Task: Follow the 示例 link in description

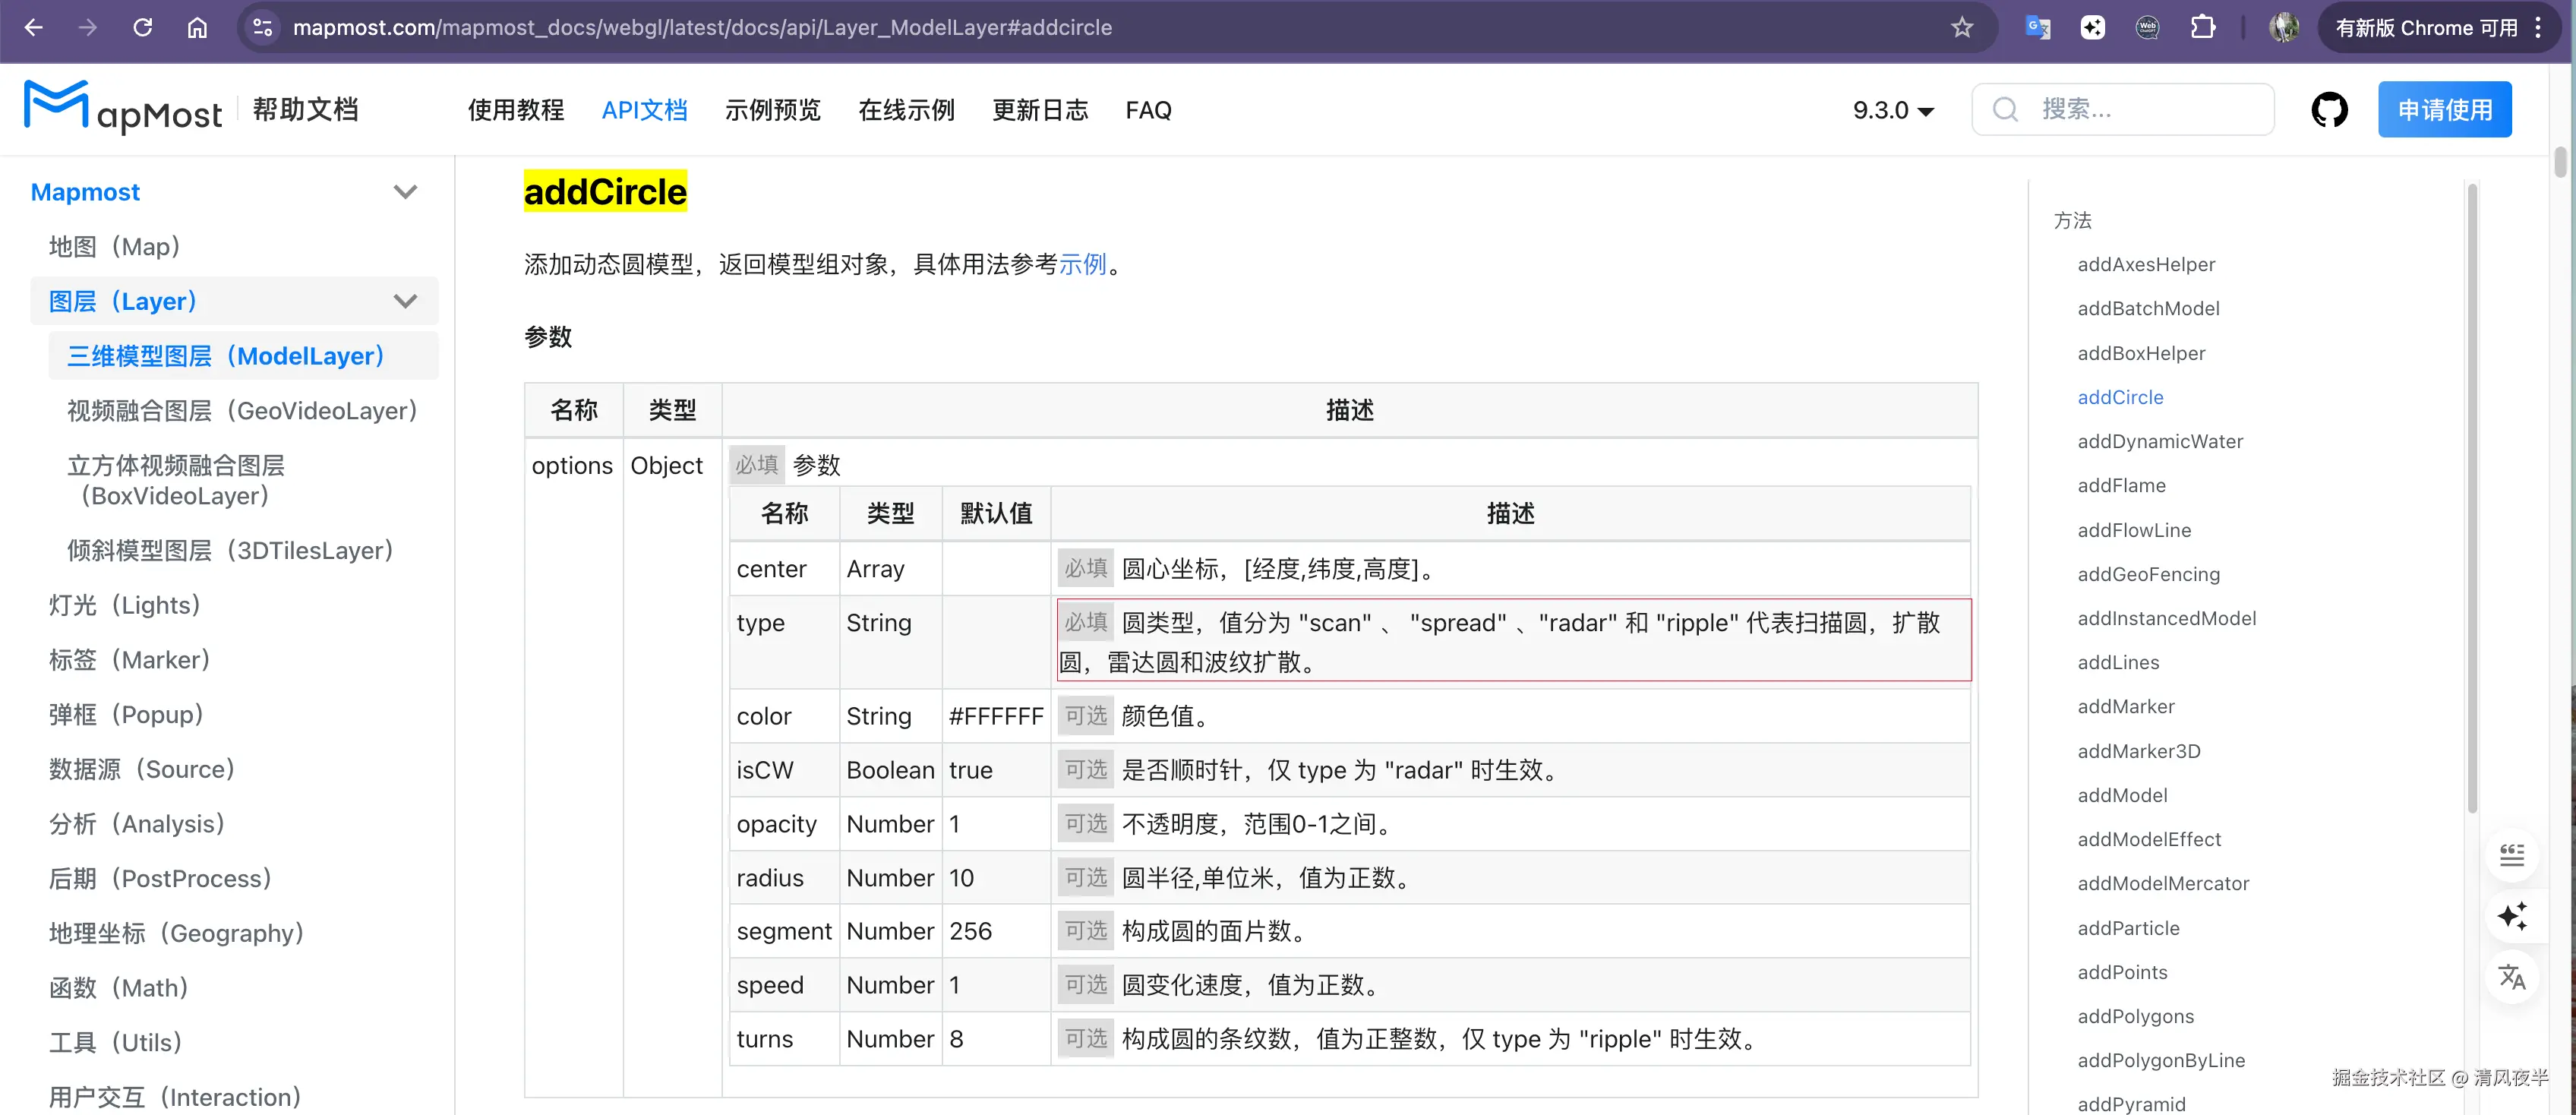Action: [x=1082, y=264]
